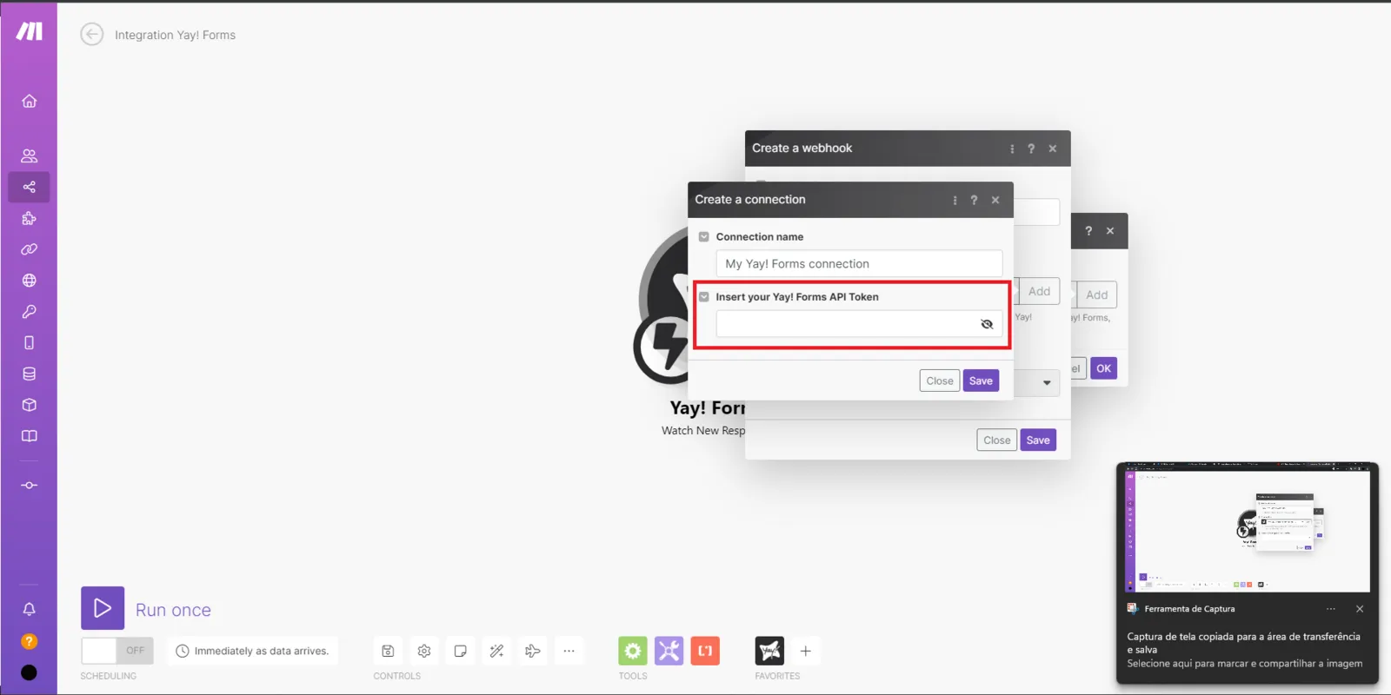Open the green Flow control tool

click(633, 651)
